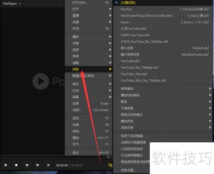Choose the Kardox skin
The height and width of the screenshot is (174, 214).
coord(163,9)
